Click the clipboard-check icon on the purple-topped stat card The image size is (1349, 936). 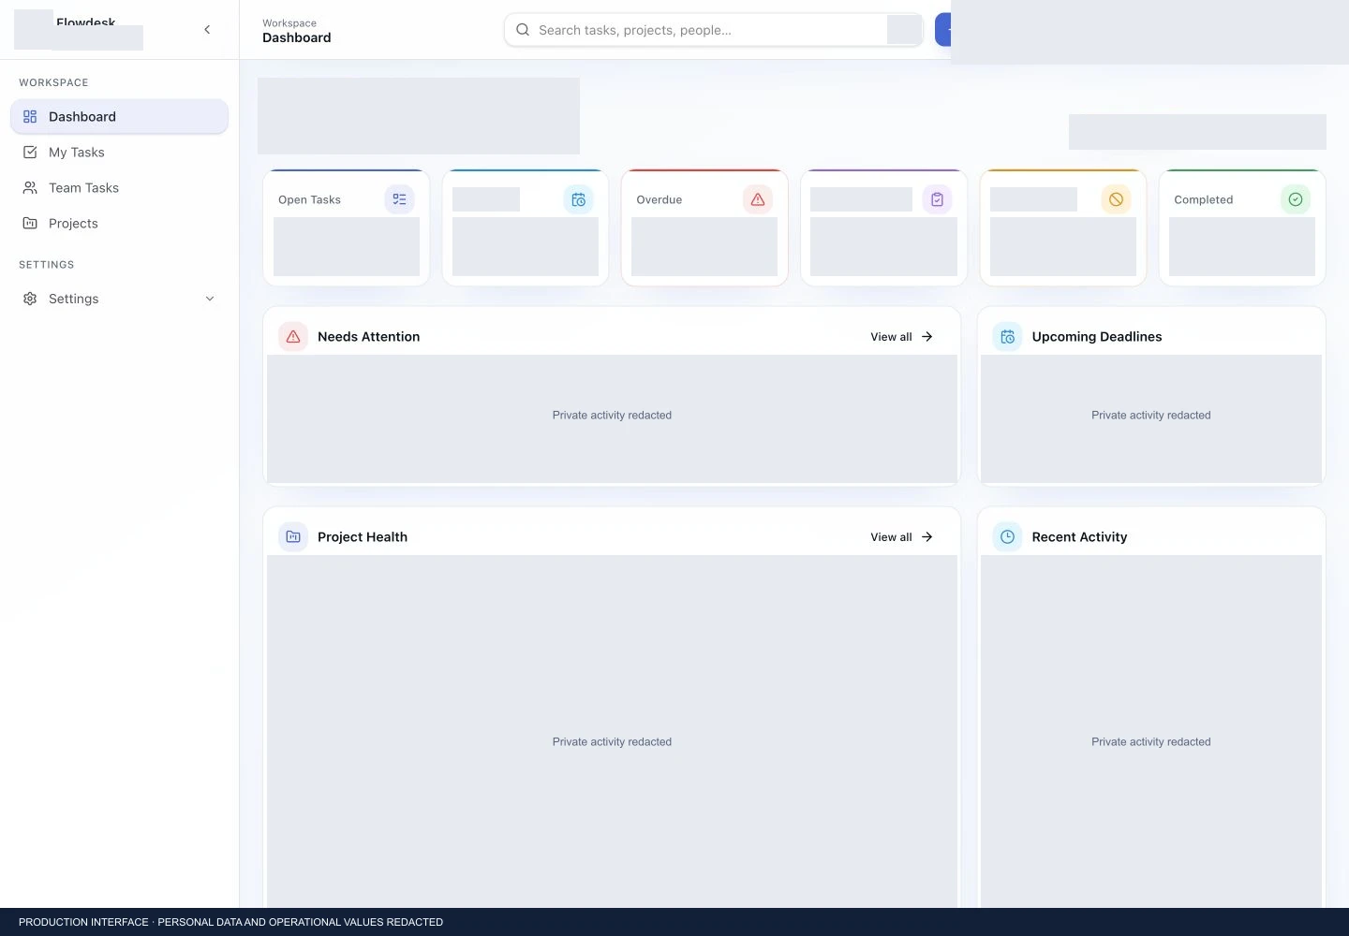pos(937,199)
